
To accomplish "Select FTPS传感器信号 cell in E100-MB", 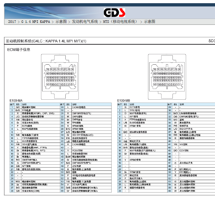I will tap(148, 120).
